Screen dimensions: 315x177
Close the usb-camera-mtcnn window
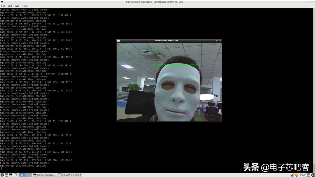click(x=220, y=40)
